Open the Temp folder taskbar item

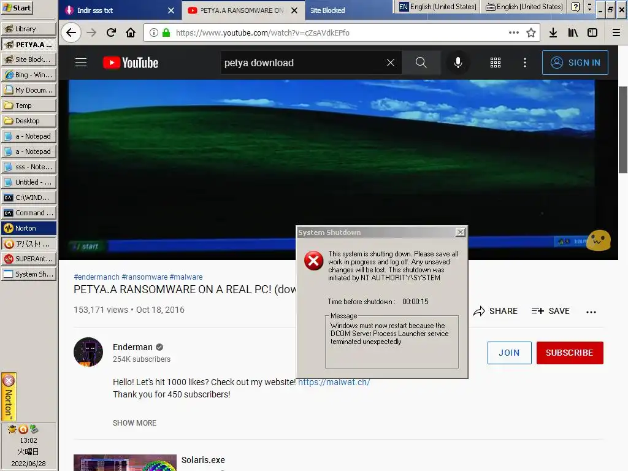[29, 105]
